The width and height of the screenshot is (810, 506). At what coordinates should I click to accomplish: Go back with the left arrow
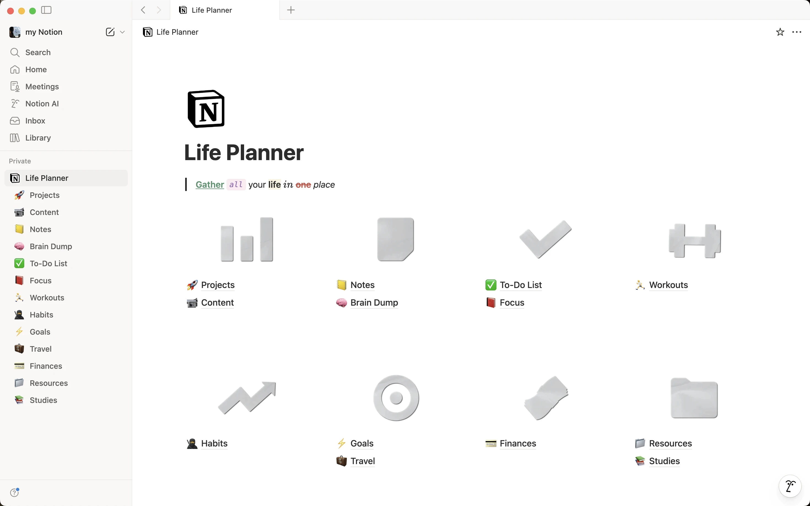[143, 10]
